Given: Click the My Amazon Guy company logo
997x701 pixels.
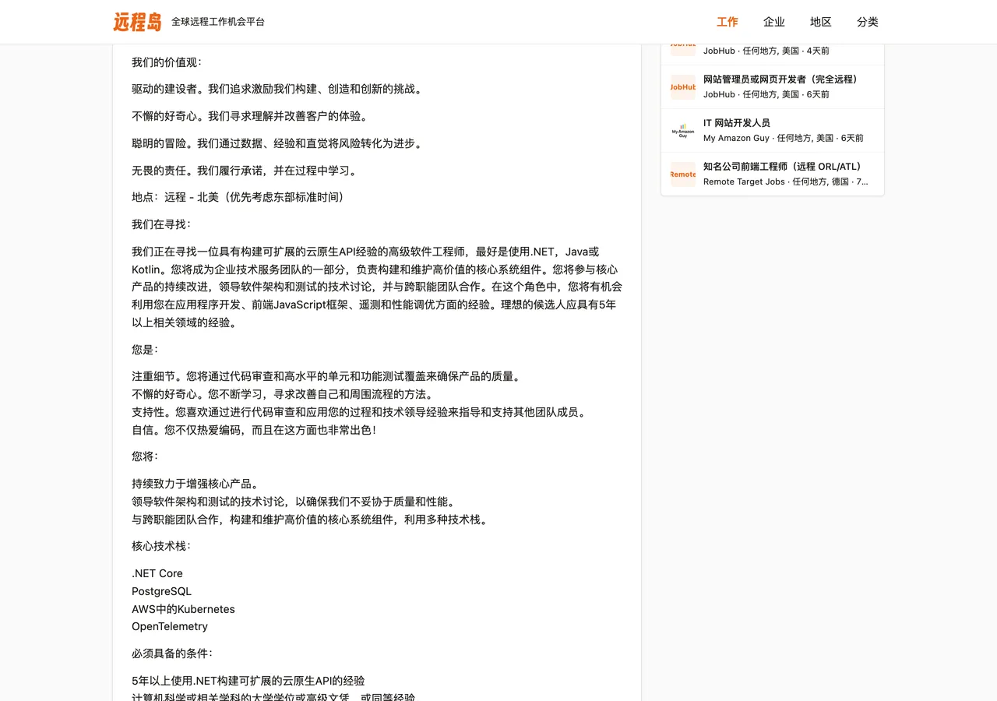Looking at the screenshot, I should click(683, 130).
